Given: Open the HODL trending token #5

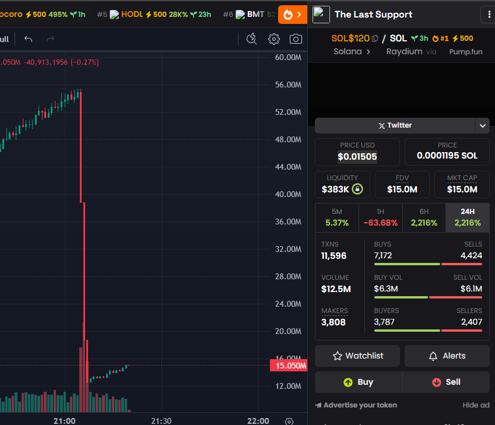Looking at the screenshot, I should point(154,15).
